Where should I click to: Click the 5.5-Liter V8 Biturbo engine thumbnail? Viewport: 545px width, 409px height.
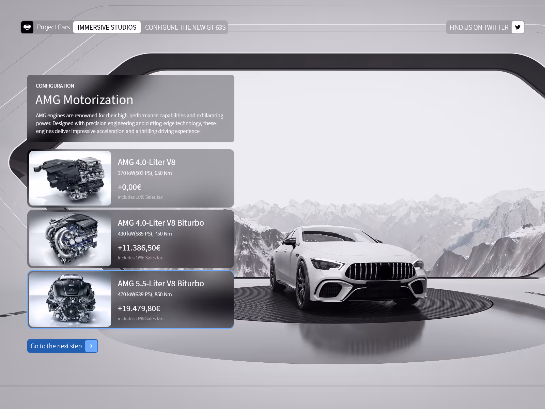pos(70,300)
